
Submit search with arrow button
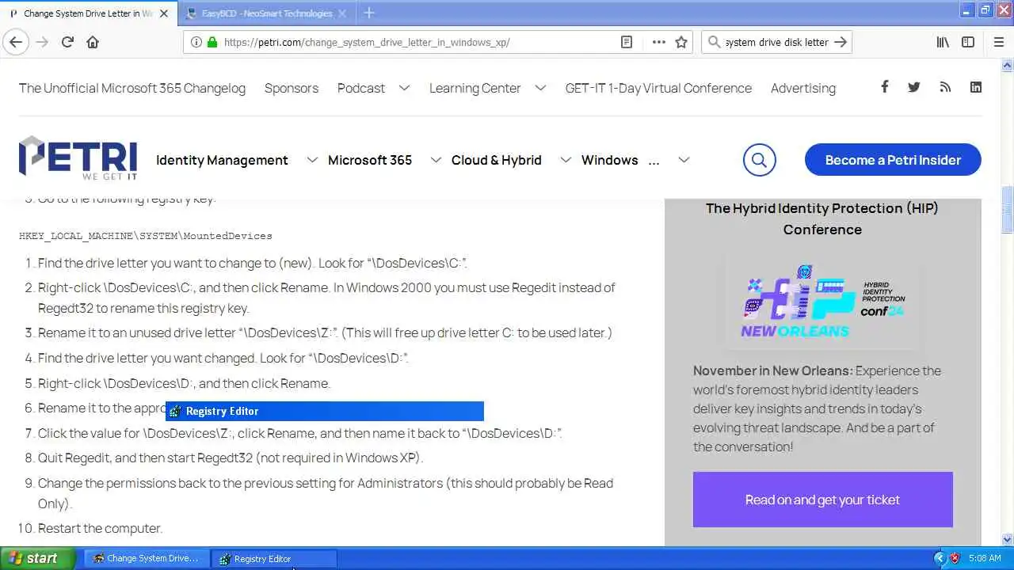[x=841, y=42]
